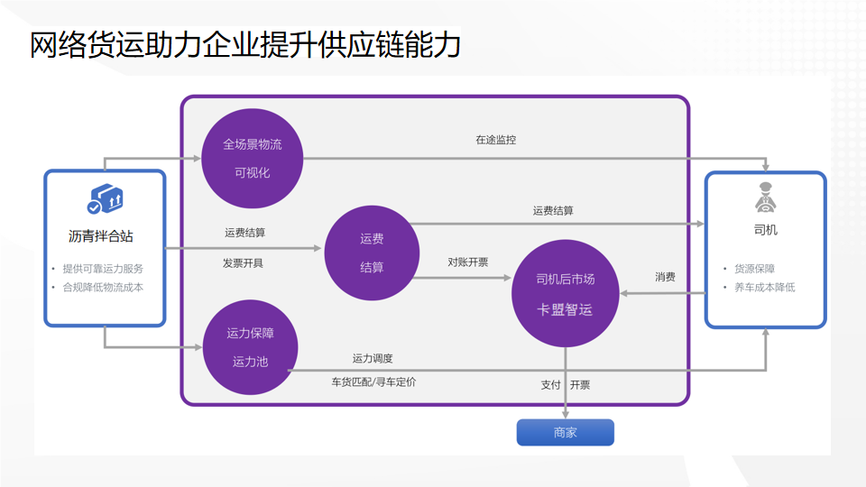Screen dimensions: 866x487
Task: Select the 发票开具 label
Action: (244, 263)
